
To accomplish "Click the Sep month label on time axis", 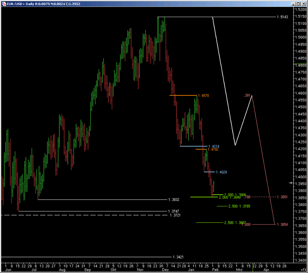I will click(88, 270).
